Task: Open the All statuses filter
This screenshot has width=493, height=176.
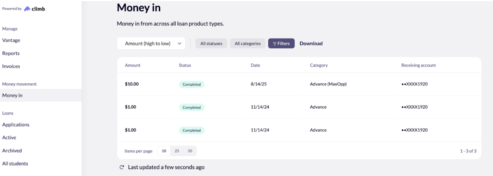Action: click(211, 43)
